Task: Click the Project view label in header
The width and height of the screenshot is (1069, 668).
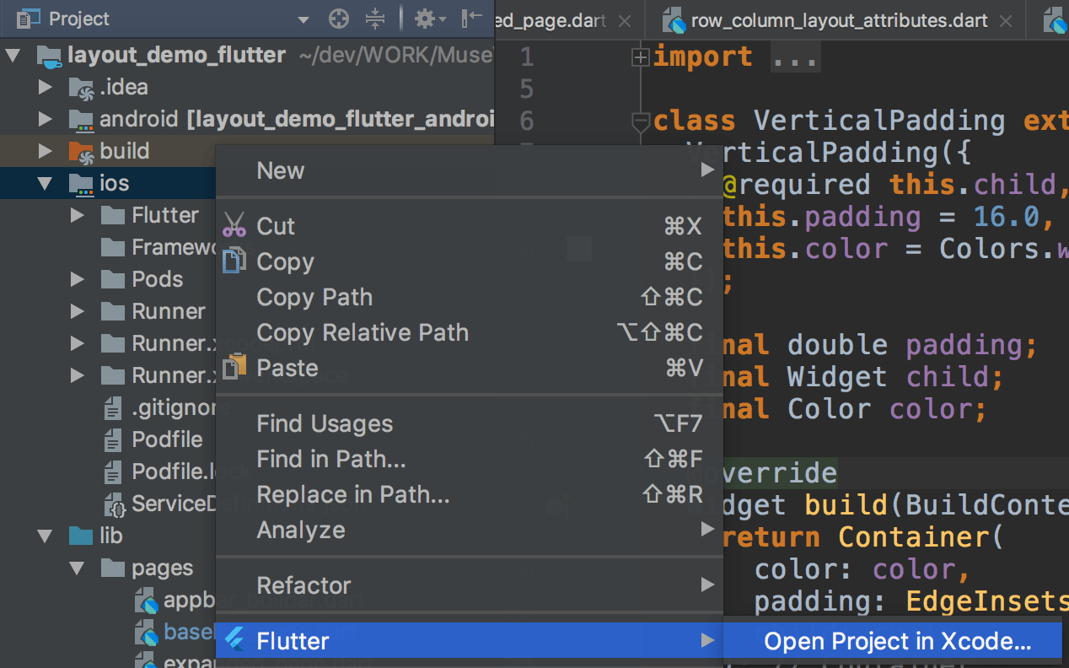Action: point(79,19)
